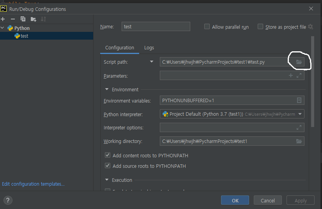Enable Allow parallel run
The height and width of the screenshot is (209, 322).
click(x=207, y=27)
